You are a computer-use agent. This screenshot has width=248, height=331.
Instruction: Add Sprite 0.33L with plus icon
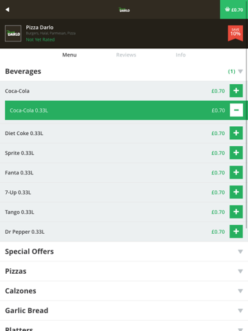click(x=236, y=152)
